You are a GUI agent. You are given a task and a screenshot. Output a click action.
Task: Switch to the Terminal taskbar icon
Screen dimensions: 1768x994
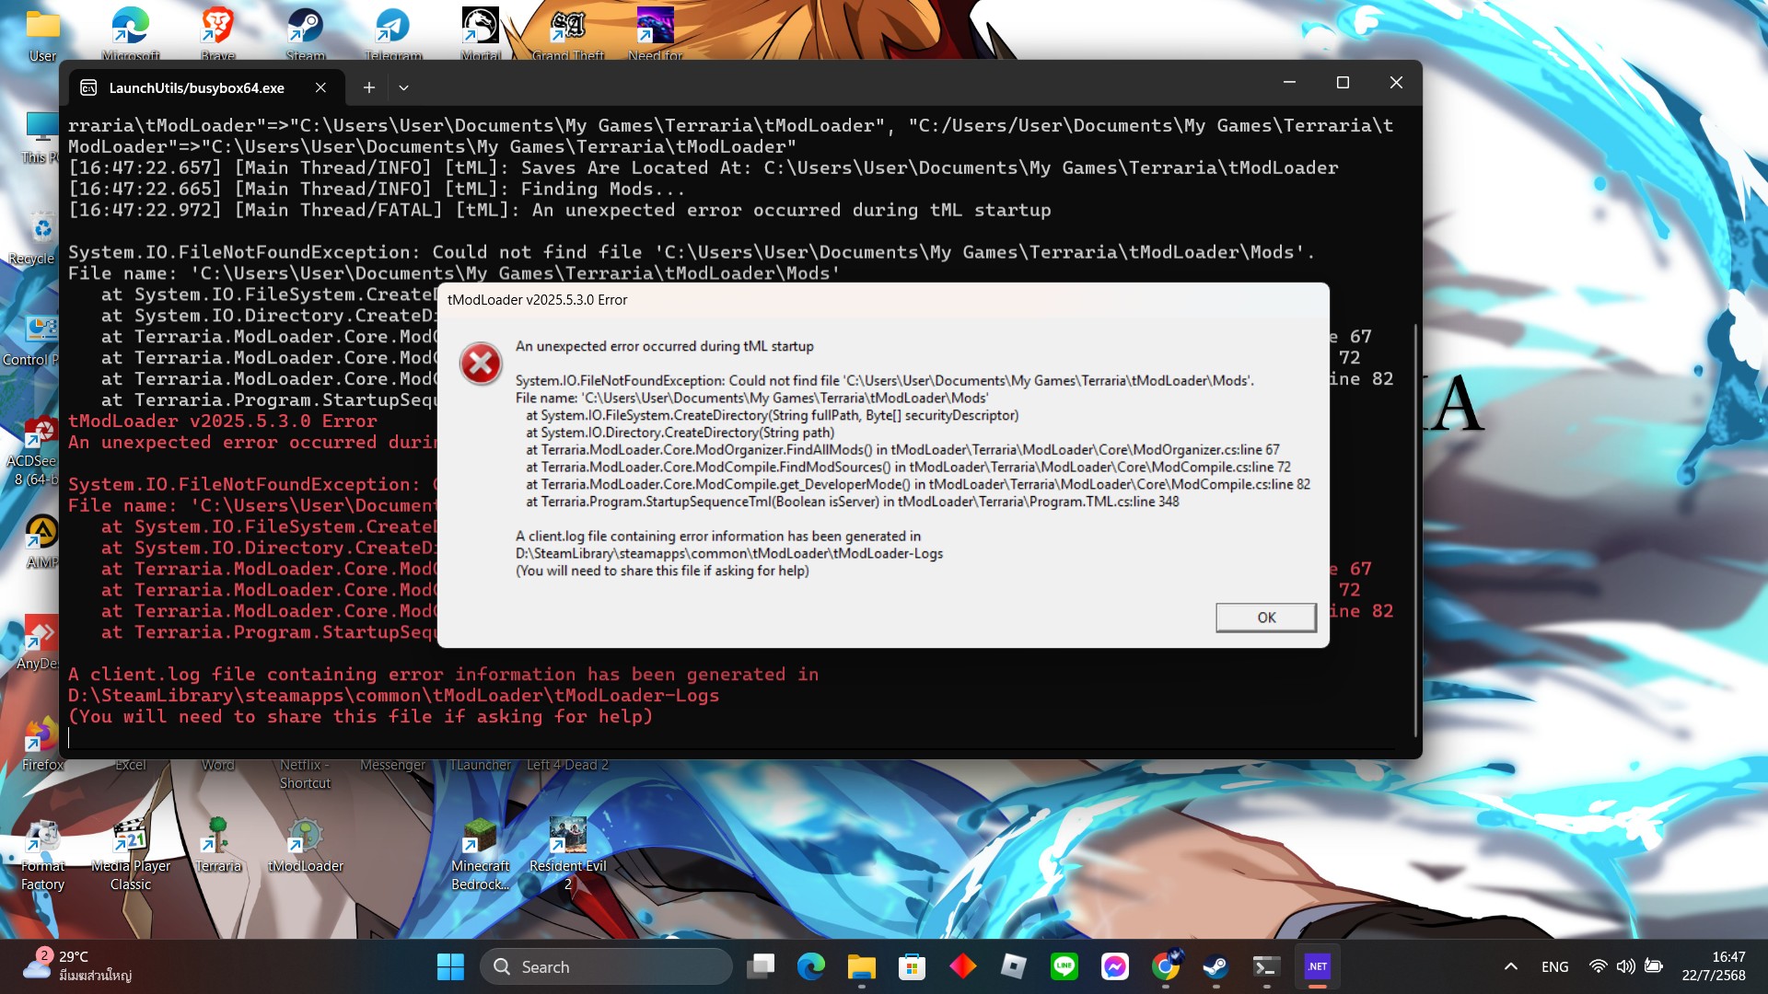click(1267, 966)
